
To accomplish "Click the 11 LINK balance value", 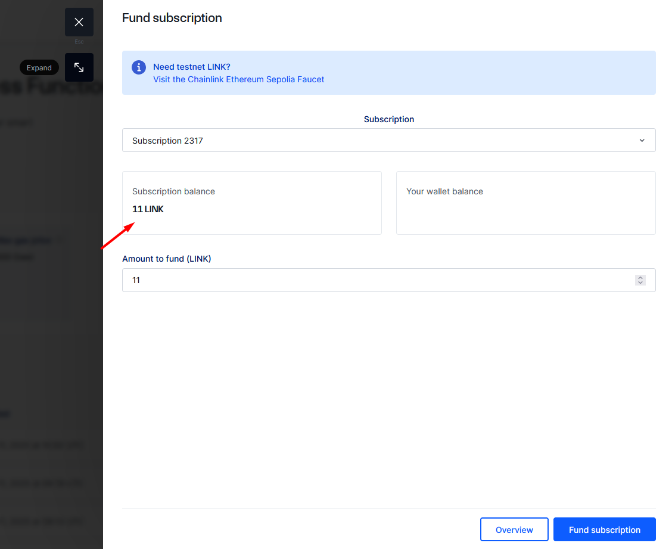I will 148,209.
